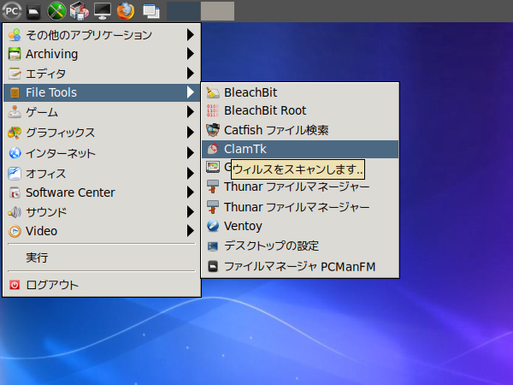
Task: Click the show desktop windows icon
Action: click(151, 11)
